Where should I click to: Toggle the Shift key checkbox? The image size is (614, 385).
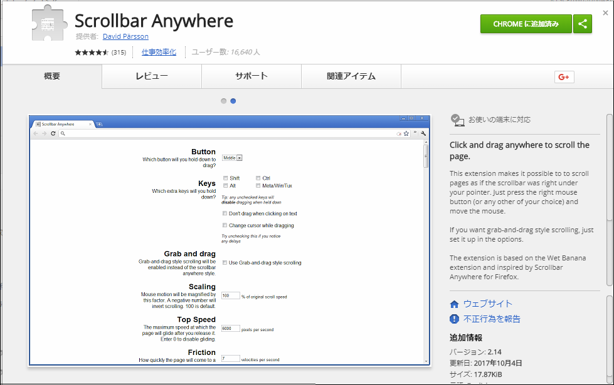[225, 178]
